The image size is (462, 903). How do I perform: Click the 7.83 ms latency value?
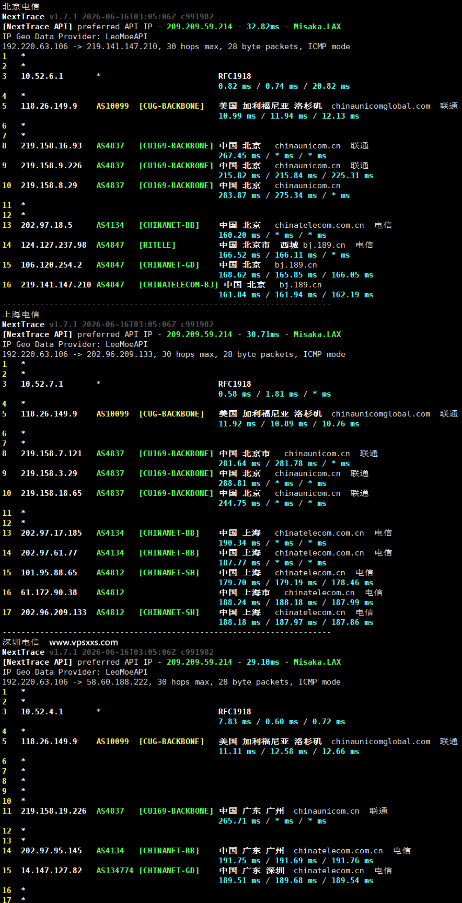pos(235,722)
